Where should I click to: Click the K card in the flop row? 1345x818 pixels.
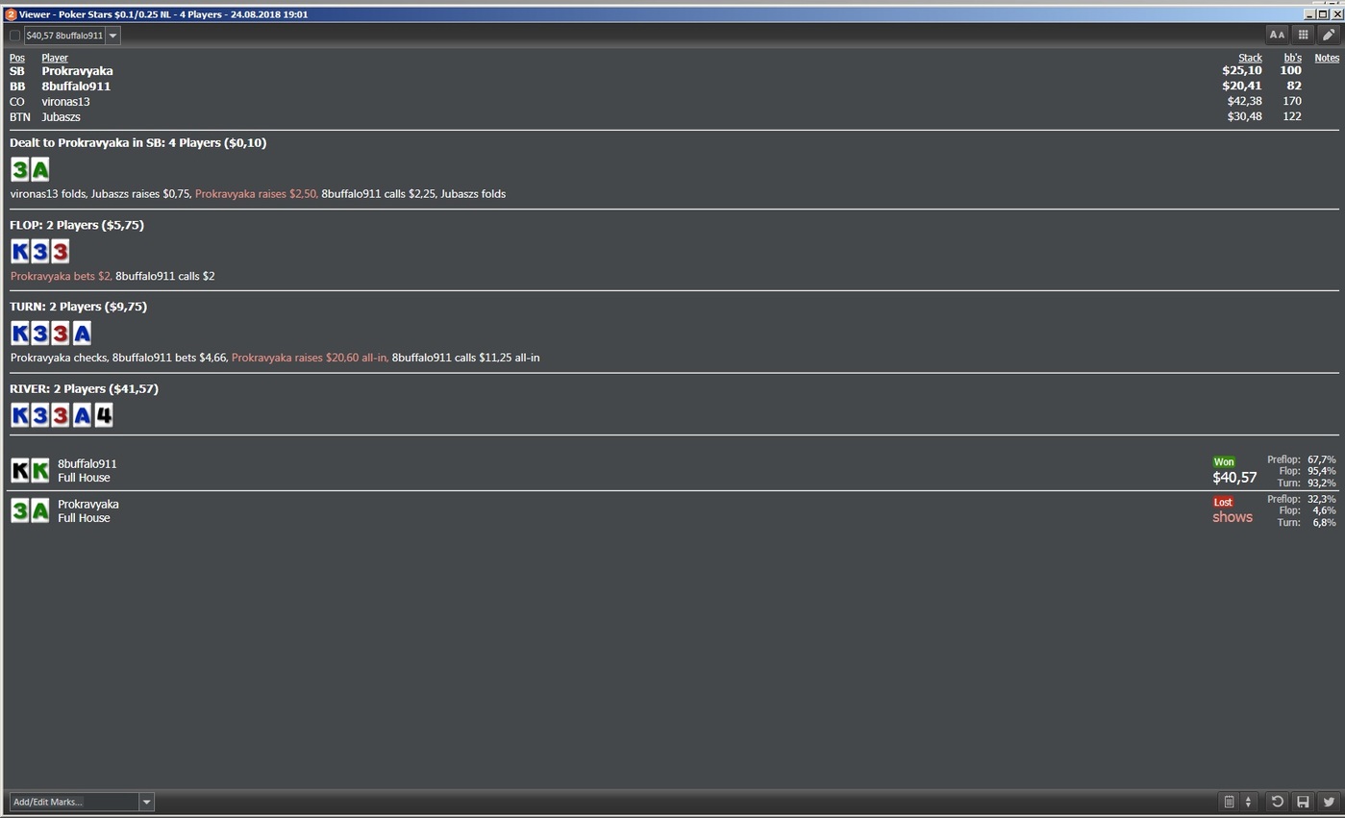coord(19,252)
